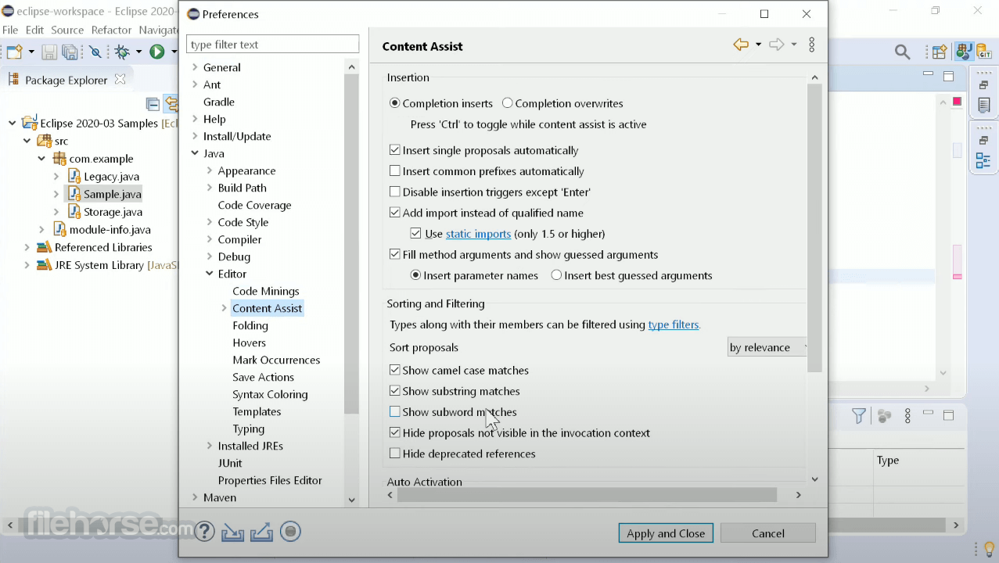Click the Debug bug icon
The height and width of the screenshot is (563, 999).
[x=122, y=52]
